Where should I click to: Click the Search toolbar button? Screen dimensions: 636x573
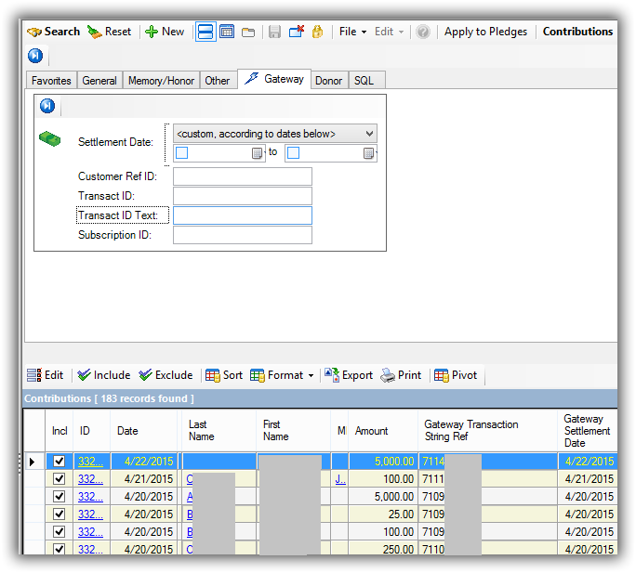pos(53,32)
